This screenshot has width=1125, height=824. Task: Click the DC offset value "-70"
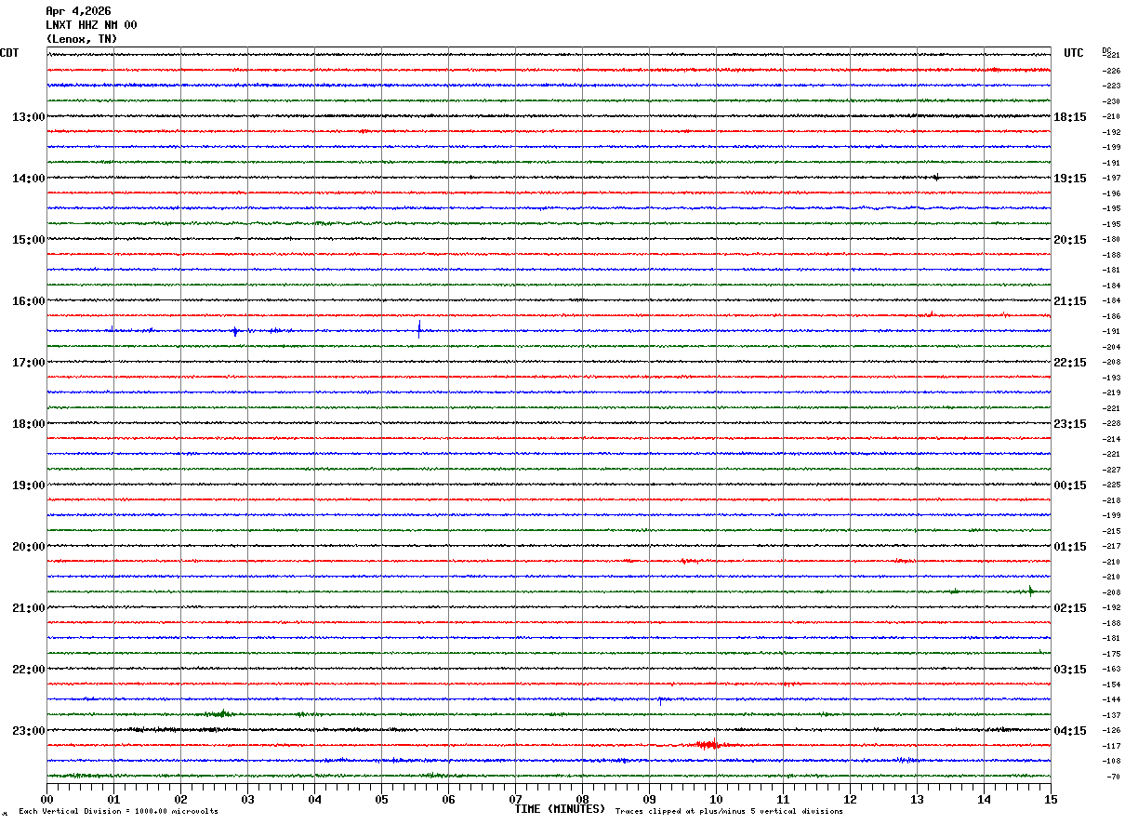tap(1113, 777)
